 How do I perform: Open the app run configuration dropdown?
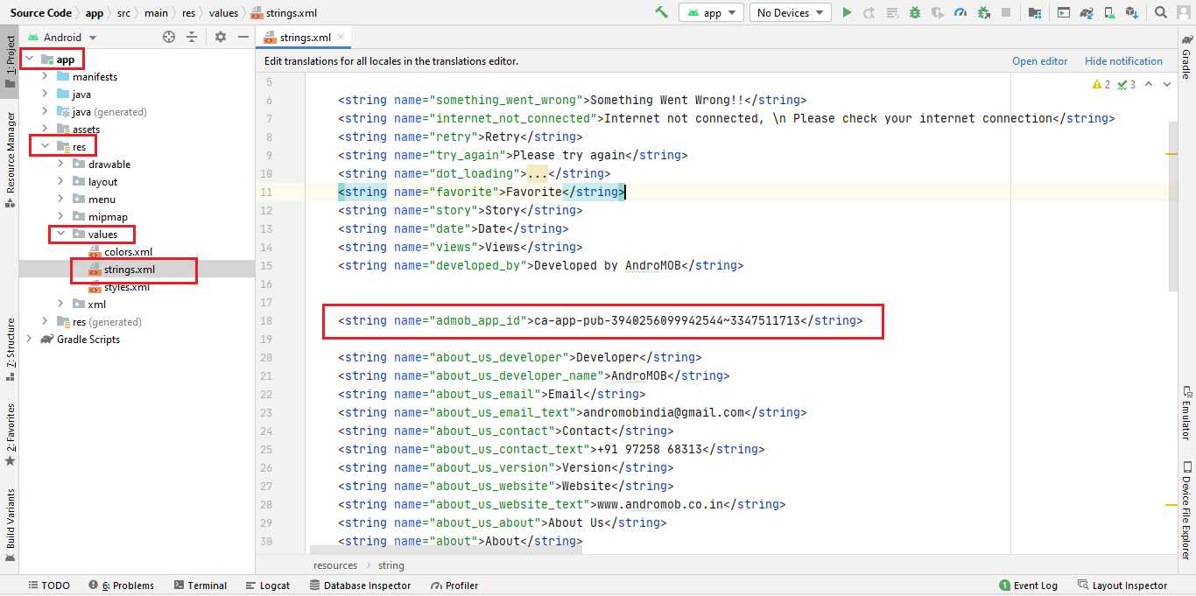[x=712, y=12]
